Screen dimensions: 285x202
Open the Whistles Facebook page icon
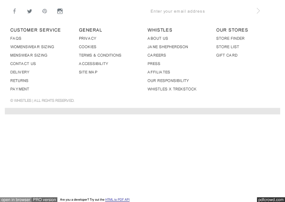click(15, 11)
